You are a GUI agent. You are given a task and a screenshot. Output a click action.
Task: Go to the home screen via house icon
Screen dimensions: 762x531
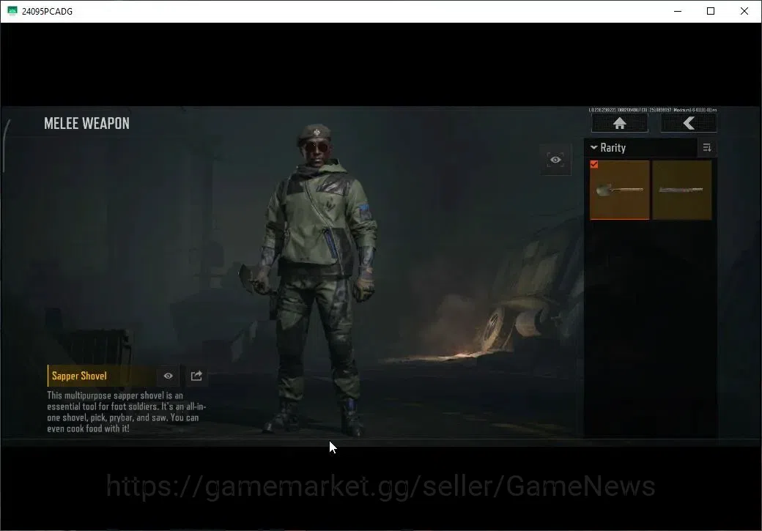[619, 123]
